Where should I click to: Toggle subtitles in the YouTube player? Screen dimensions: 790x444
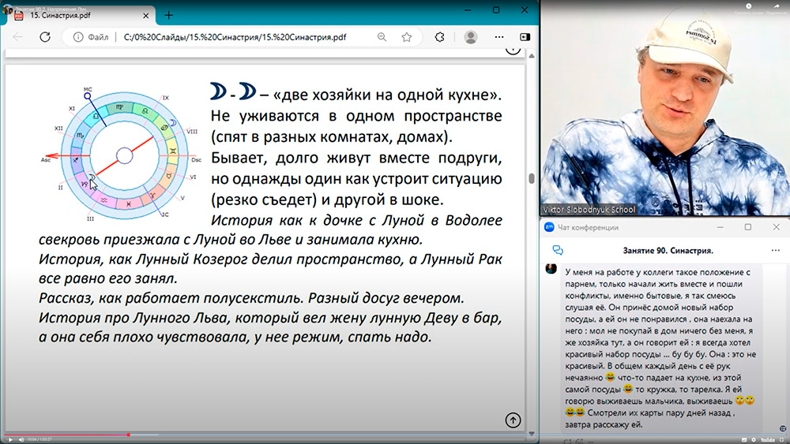[744, 440]
